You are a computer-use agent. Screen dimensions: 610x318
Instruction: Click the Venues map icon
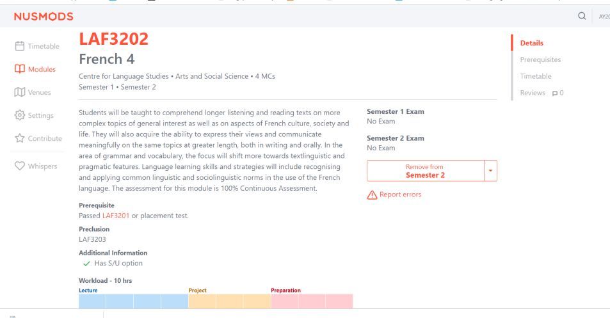click(x=19, y=92)
